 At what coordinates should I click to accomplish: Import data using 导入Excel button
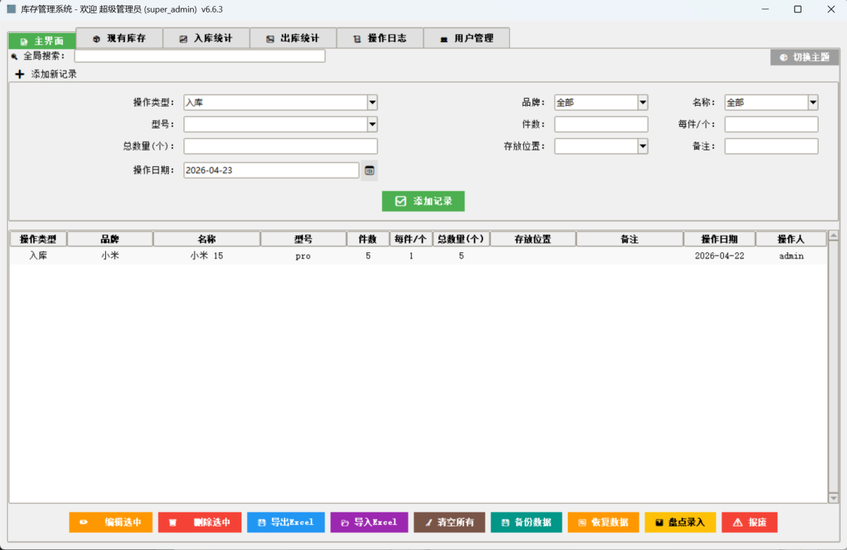pyautogui.click(x=369, y=523)
